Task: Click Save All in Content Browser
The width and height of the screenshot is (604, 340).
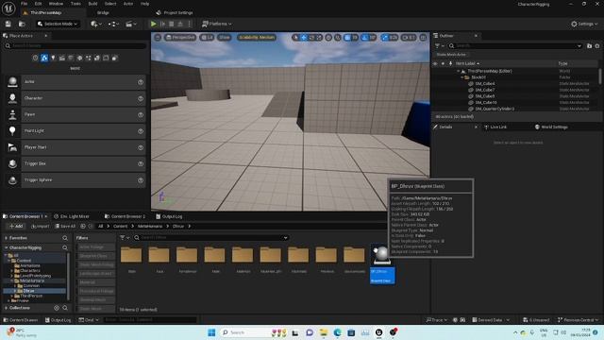Action: click(65, 226)
